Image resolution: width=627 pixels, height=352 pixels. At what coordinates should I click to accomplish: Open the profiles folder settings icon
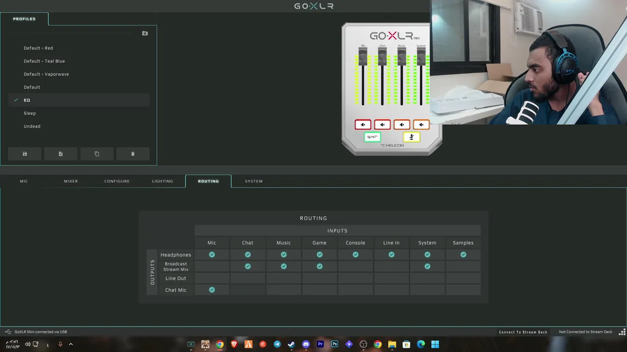pyautogui.click(x=145, y=33)
